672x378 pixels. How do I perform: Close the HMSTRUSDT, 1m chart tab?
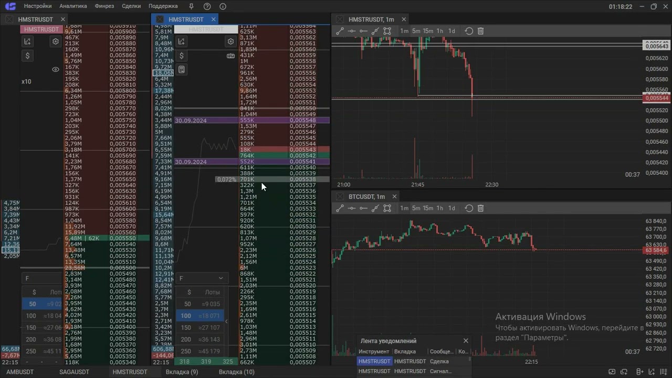click(x=404, y=19)
